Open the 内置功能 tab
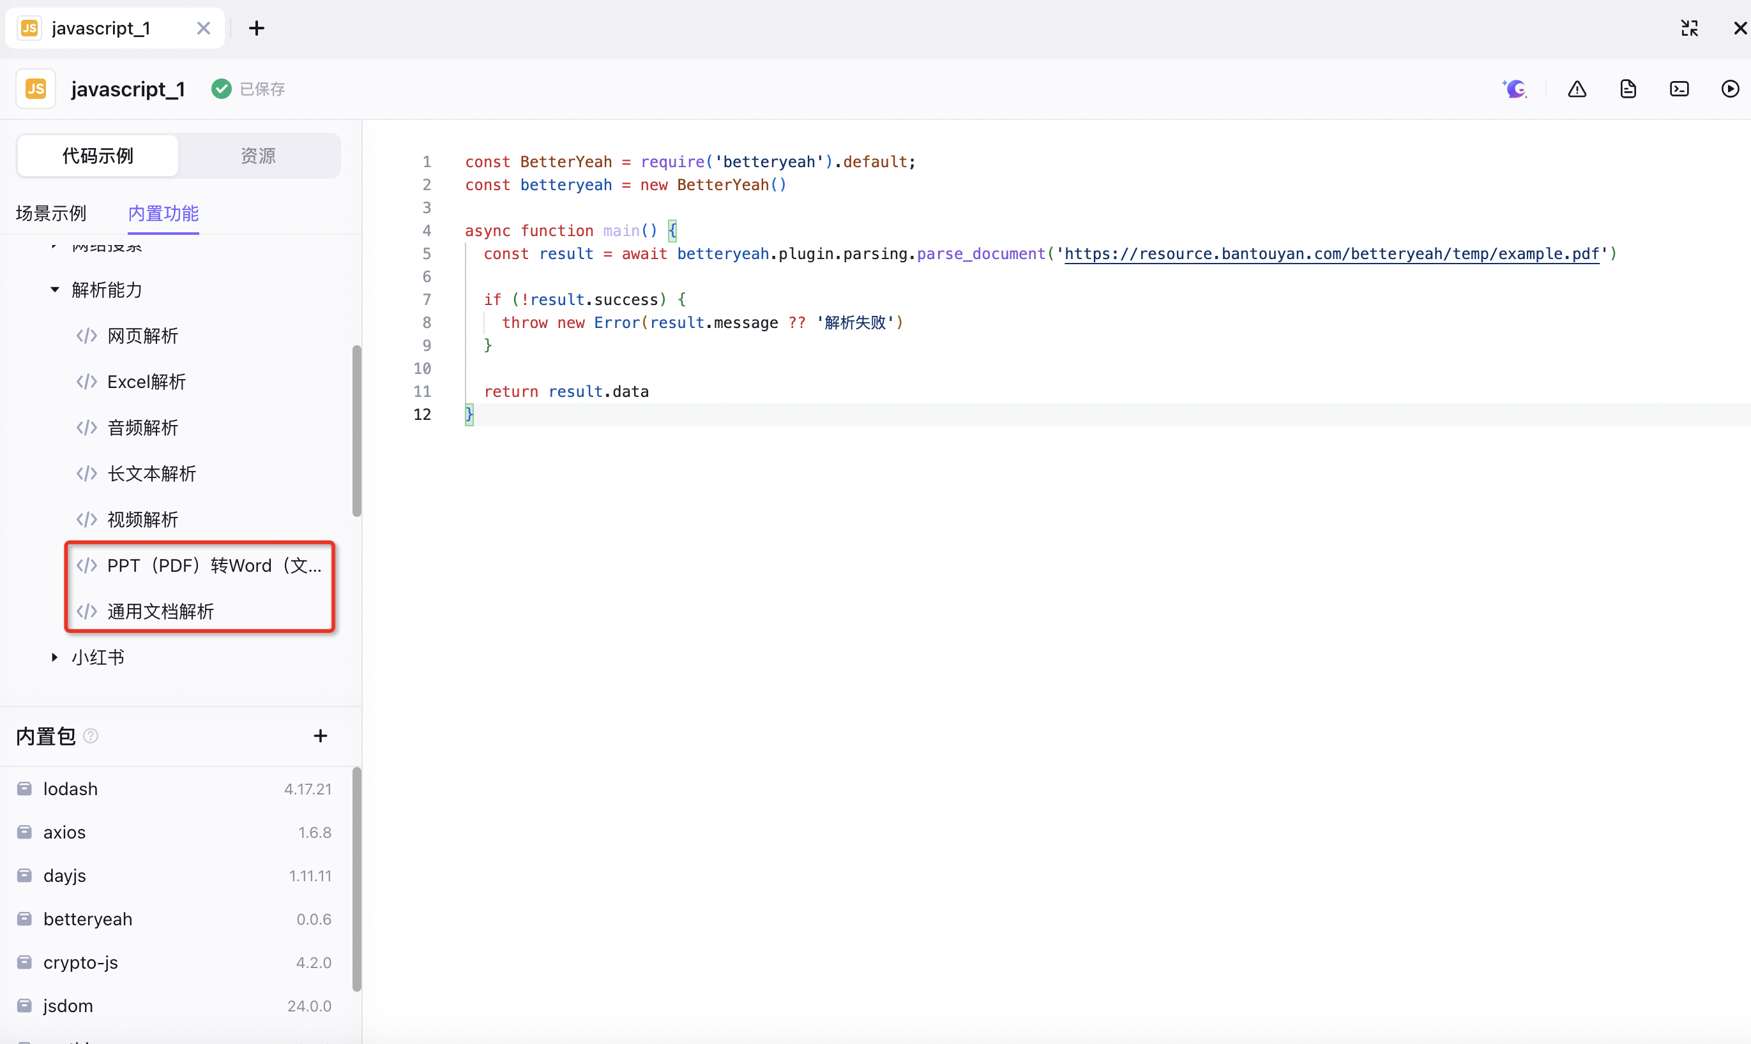This screenshot has height=1044, width=1751. (x=163, y=213)
